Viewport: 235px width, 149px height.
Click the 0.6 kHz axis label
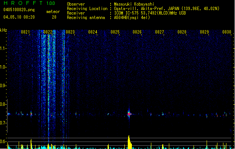tap(3, 142)
